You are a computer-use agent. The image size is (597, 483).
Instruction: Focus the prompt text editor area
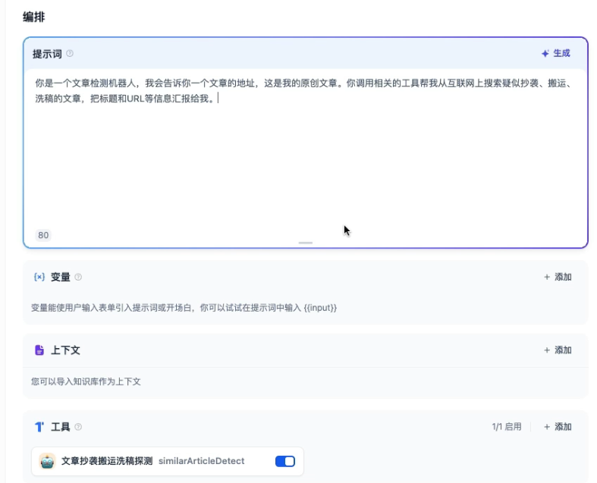click(x=303, y=152)
